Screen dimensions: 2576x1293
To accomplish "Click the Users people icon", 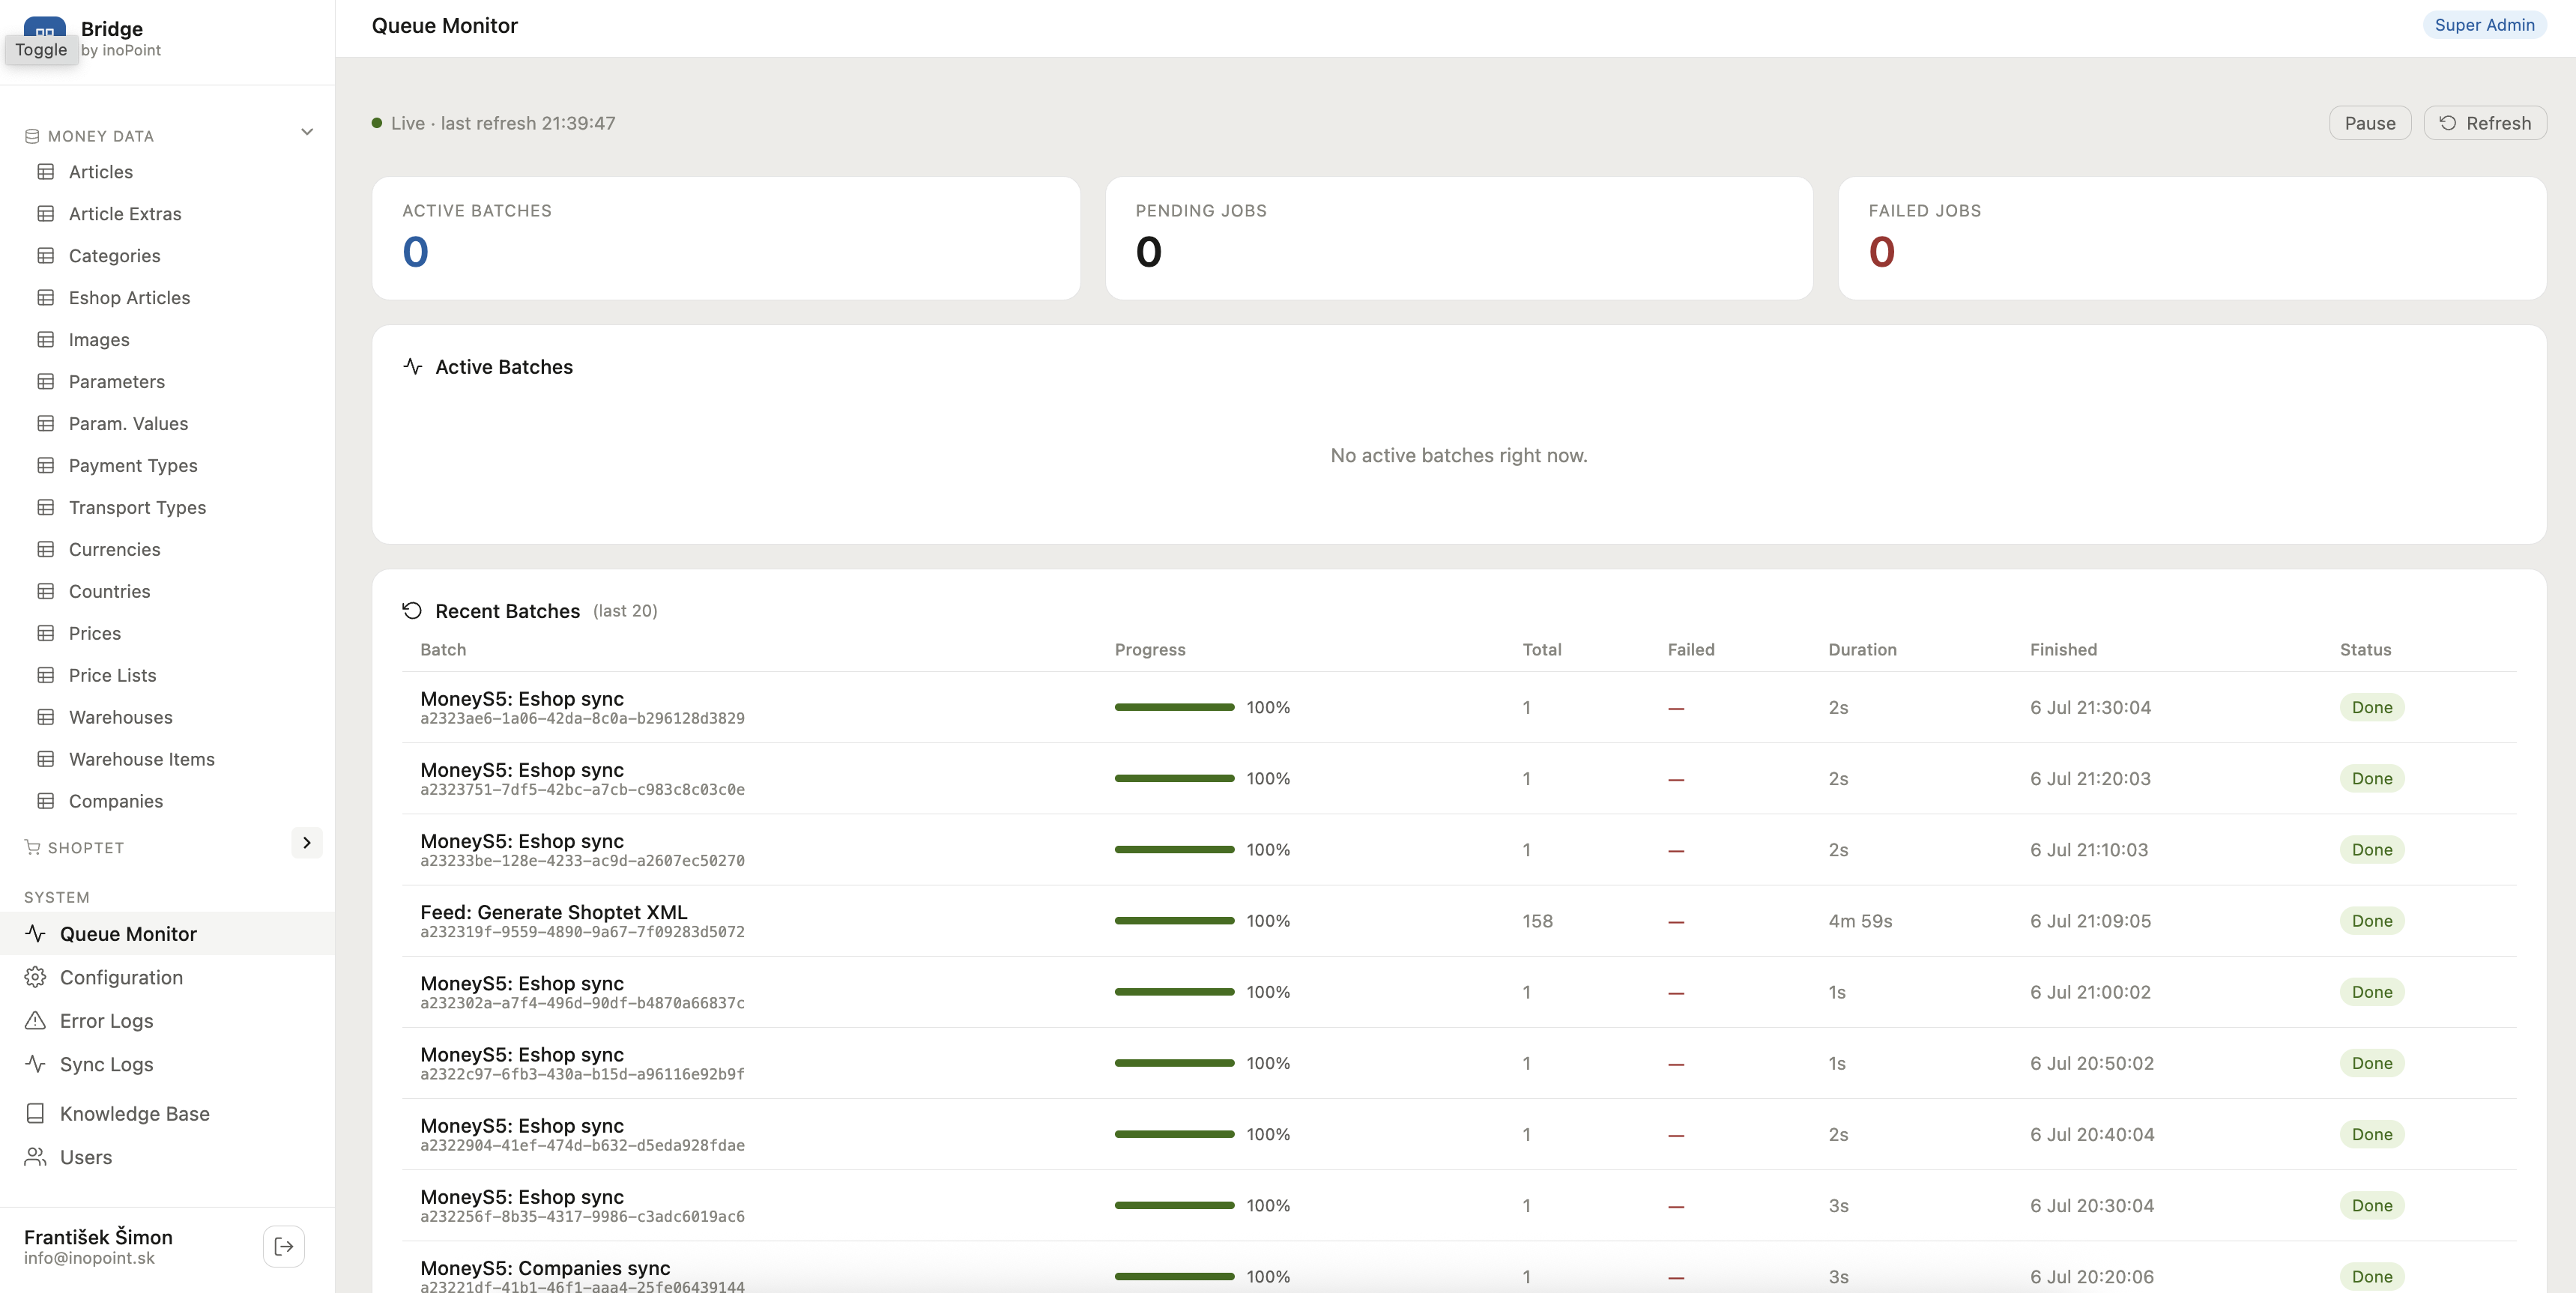I will coord(36,1156).
